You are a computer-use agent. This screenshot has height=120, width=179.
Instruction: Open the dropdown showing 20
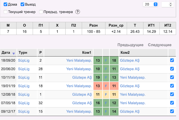150,4
